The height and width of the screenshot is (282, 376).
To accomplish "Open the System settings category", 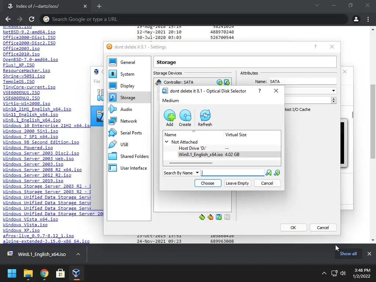I will tap(129, 74).
